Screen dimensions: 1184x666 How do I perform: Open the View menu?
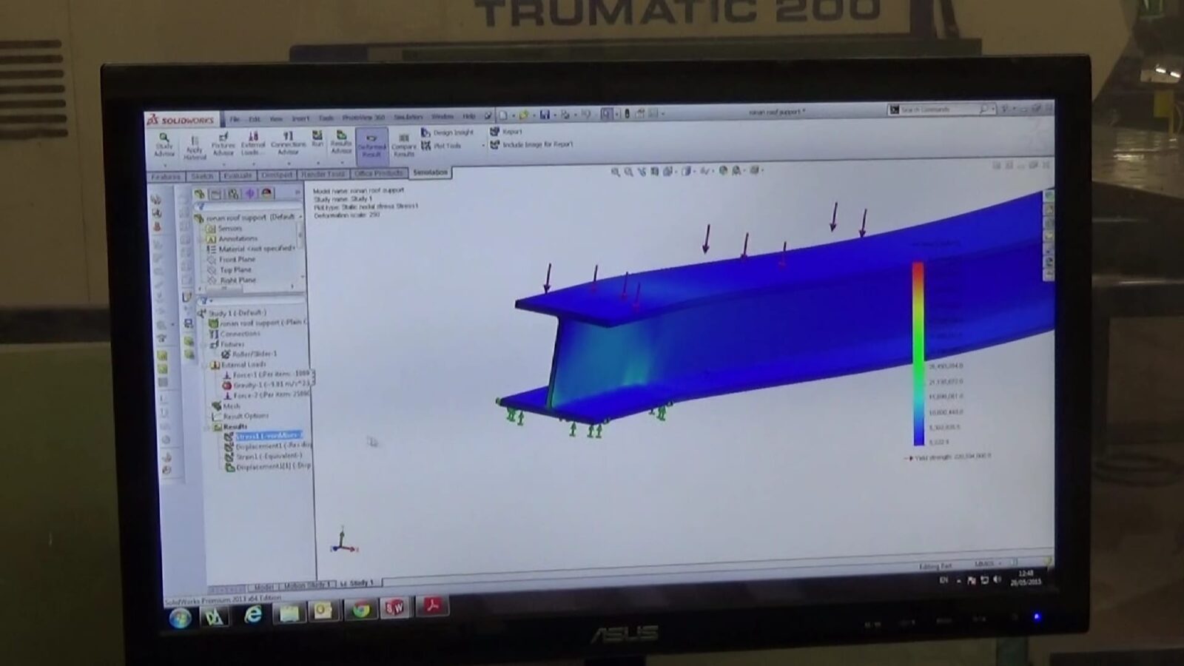coord(276,118)
